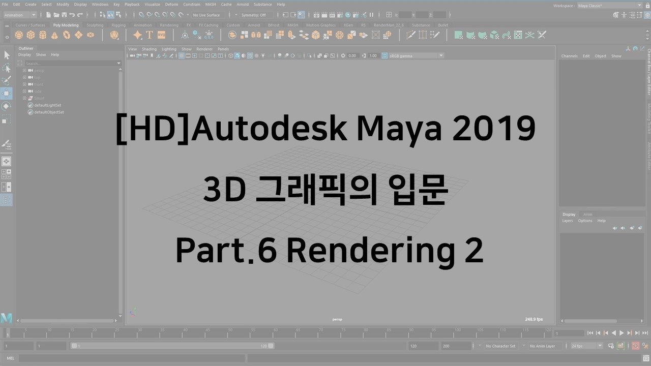The width and height of the screenshot is (651, 366).
Task: Toggle the view transform sRGB gamma icon
Action: [x=384, y=55]
